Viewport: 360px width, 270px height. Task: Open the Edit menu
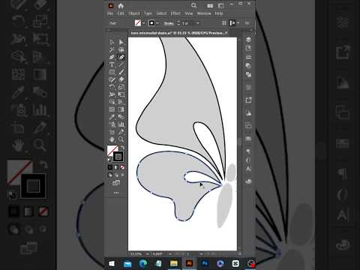[121, 13]
